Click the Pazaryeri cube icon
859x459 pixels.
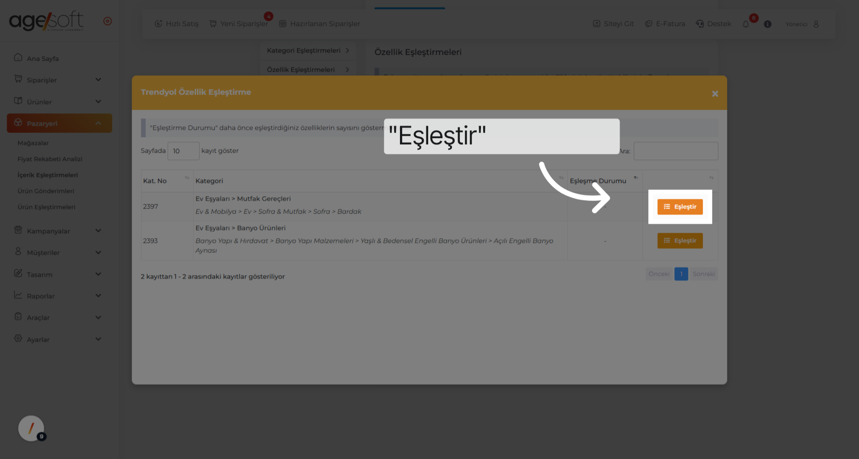click(x=18, y=122)
